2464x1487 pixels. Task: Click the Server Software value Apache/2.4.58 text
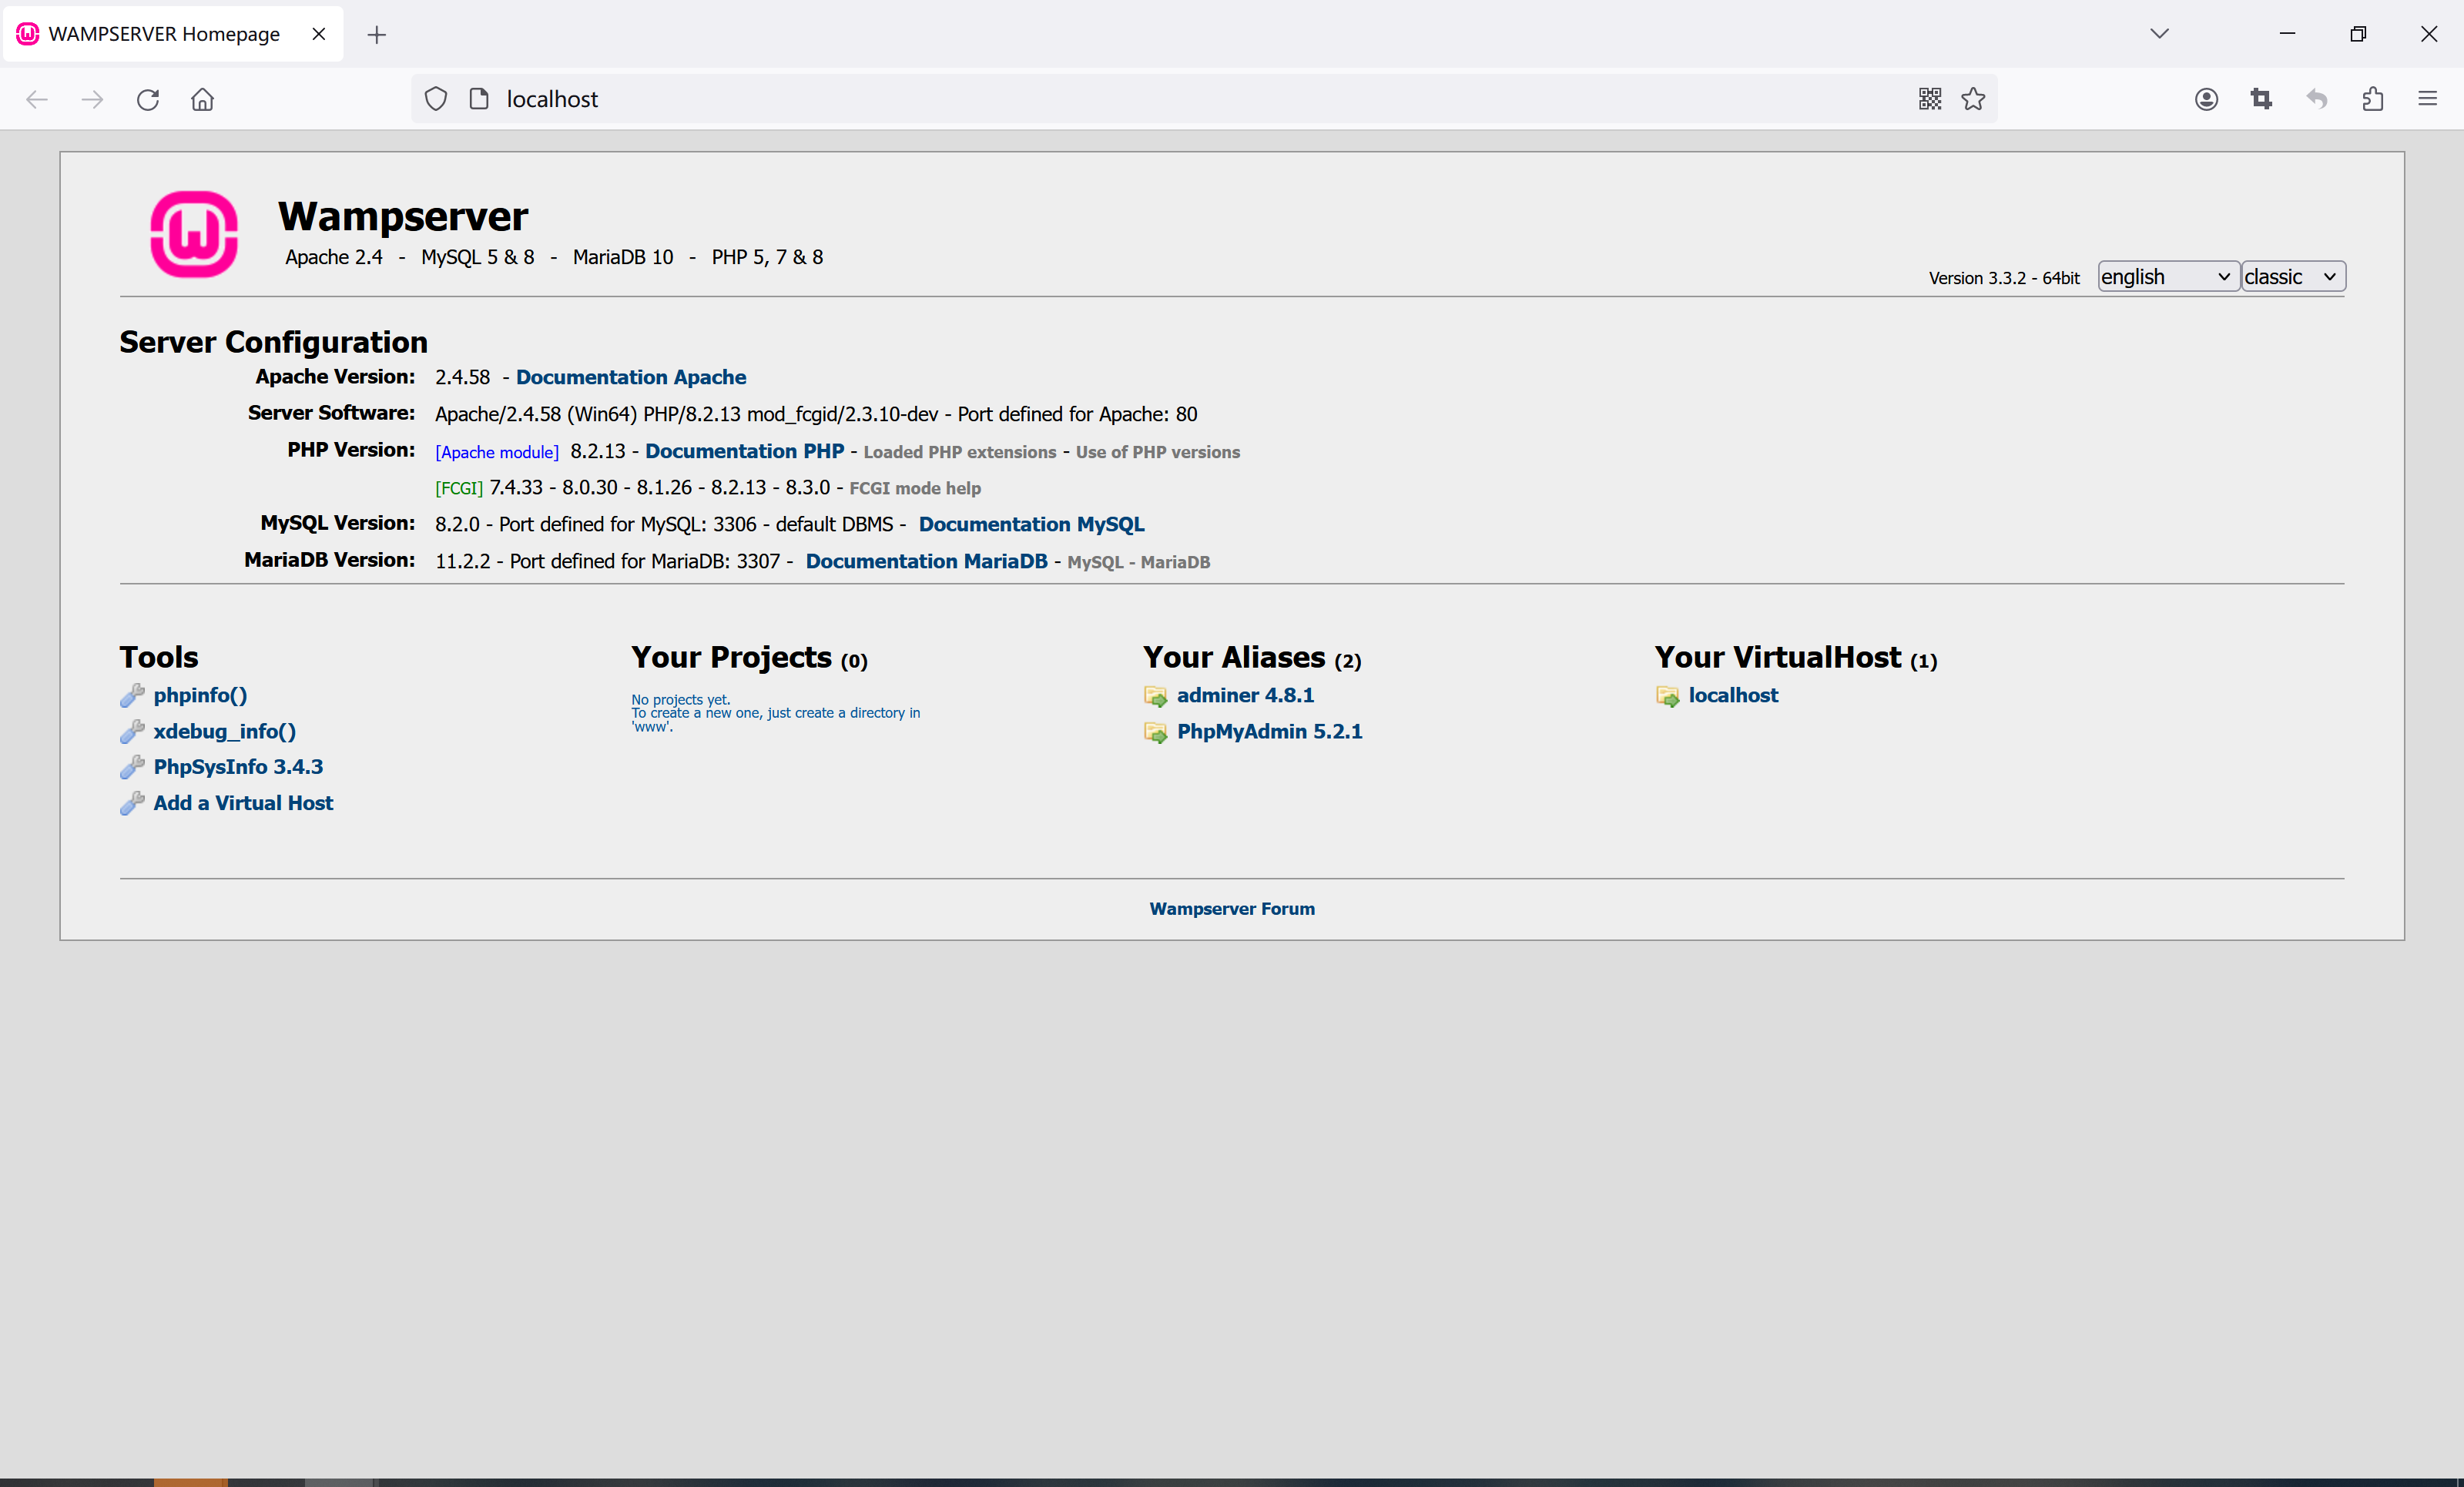816,414
